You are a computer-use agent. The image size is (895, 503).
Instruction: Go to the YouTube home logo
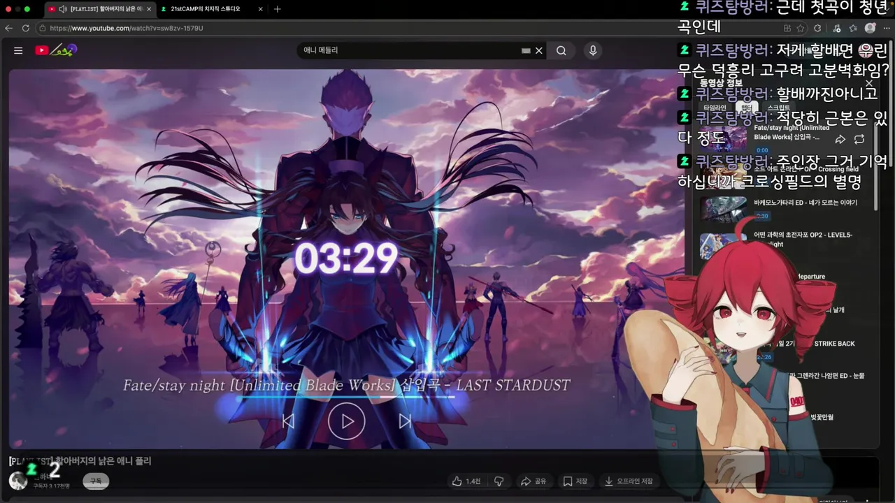pyautogui.click(x=56, y=50)
